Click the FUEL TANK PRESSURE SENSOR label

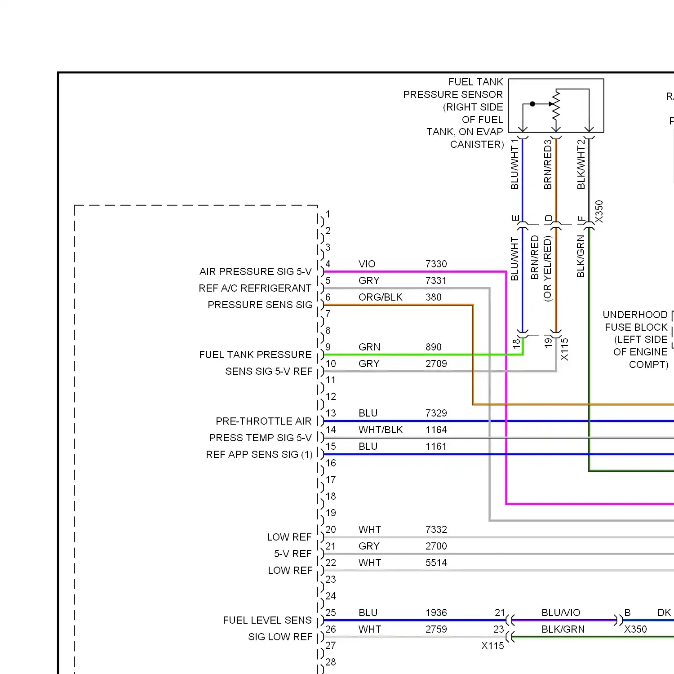[453, 113]
